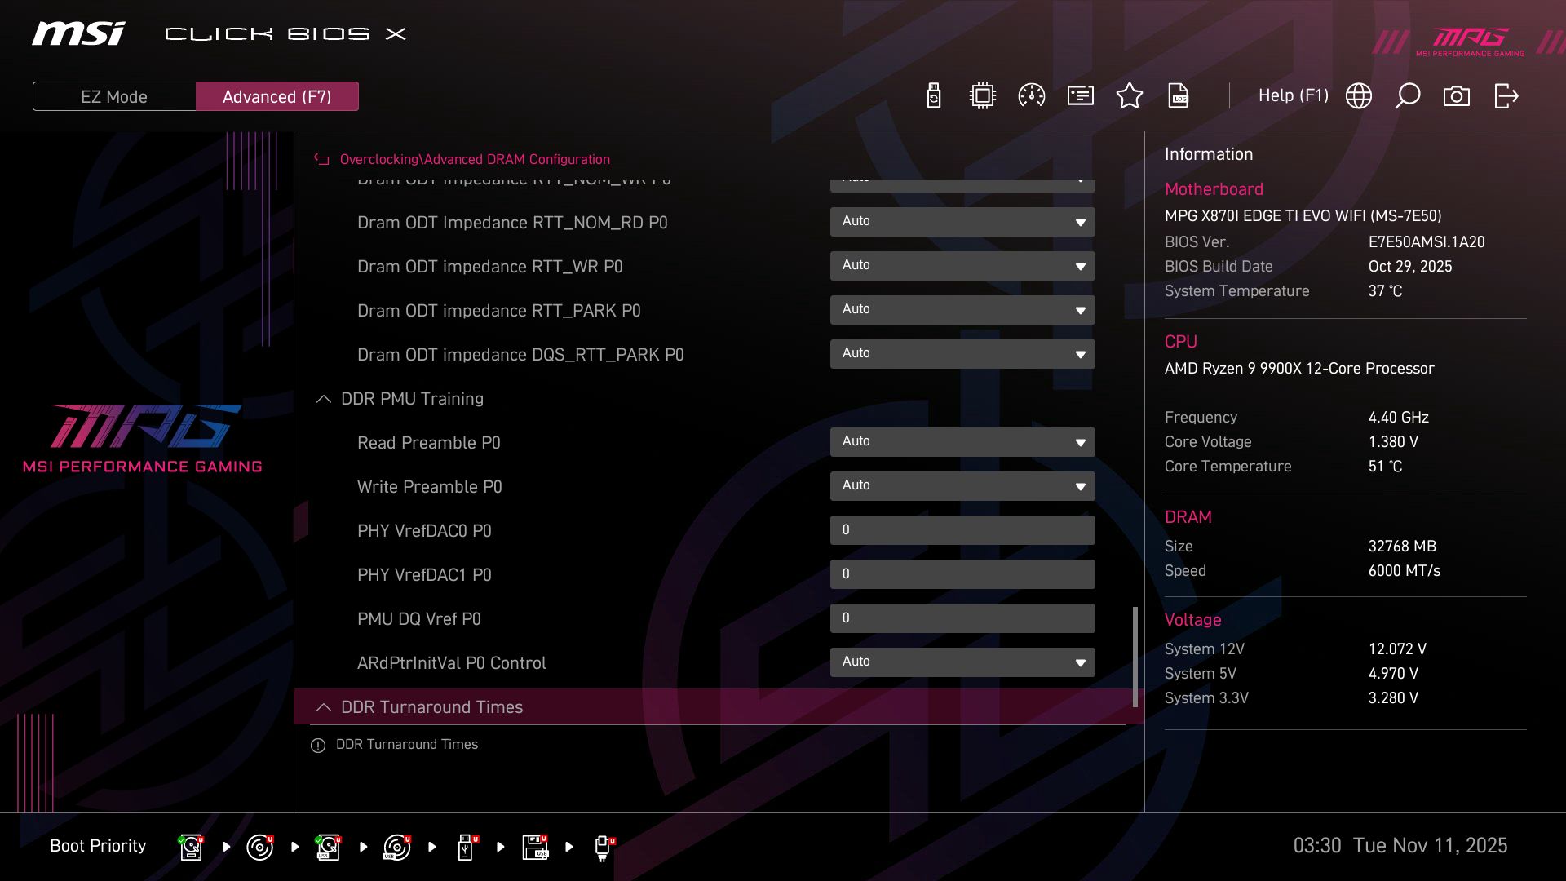Image resolution: width=1566 pixels, height=881 pixels.
Task: View the BIOS change LOG
Action: pos(1179,95)
